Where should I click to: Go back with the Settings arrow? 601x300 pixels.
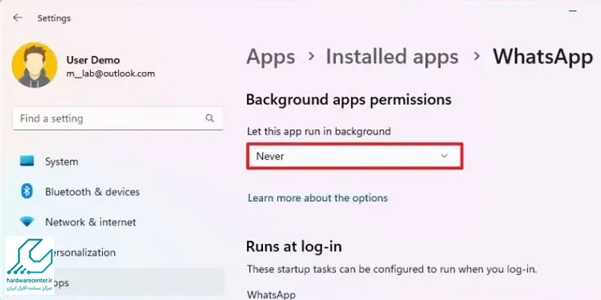pyautogui.click(x=17, y=18)
